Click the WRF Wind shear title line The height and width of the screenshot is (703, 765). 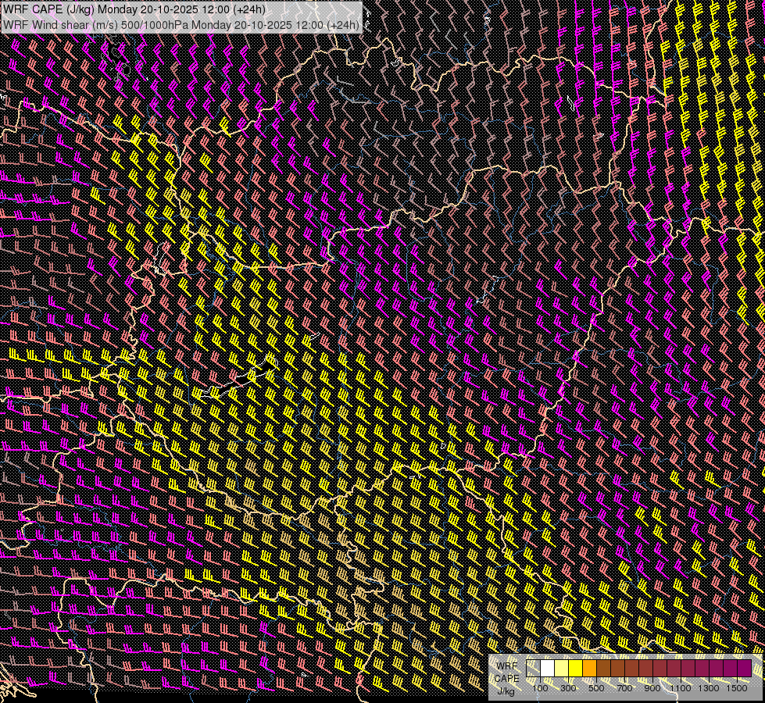(181, 25)
